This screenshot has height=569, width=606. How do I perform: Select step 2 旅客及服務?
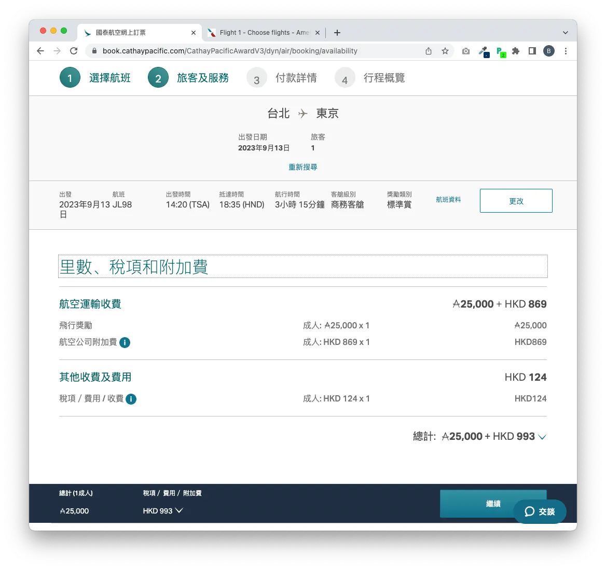pyautogui.click(x=188, y=78)
